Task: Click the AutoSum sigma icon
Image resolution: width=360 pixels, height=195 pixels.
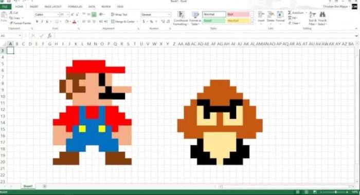Action: (x=290, y=13)
